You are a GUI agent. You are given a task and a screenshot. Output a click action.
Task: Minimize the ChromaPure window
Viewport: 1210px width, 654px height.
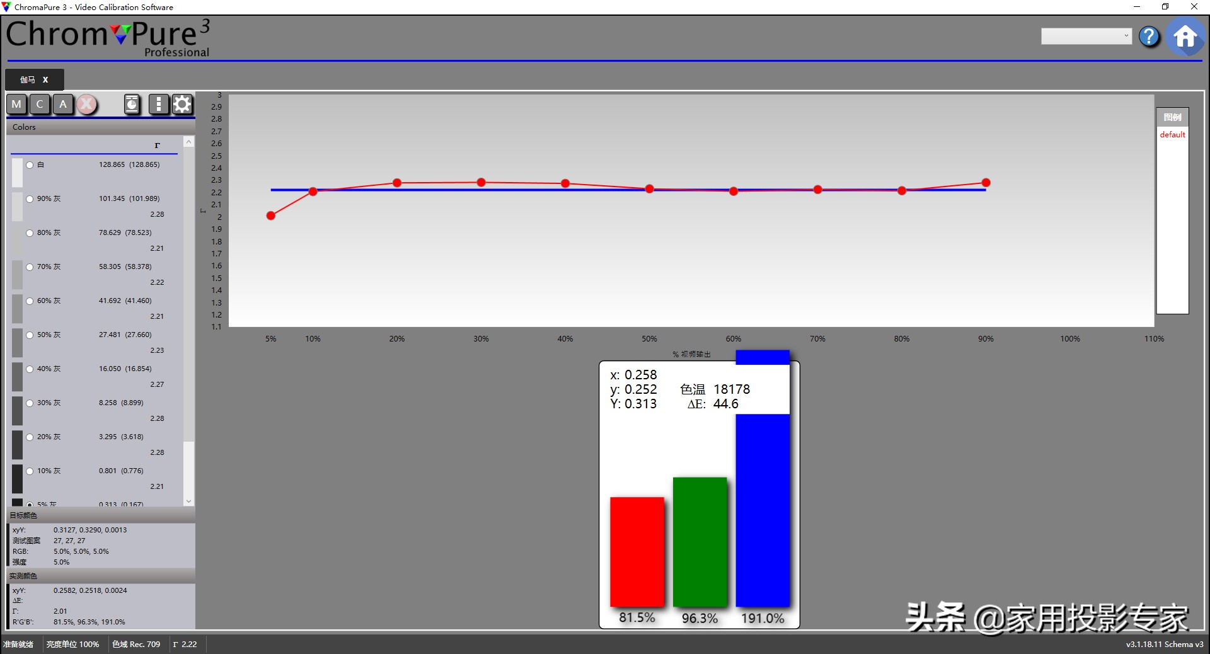[1137, 7]
